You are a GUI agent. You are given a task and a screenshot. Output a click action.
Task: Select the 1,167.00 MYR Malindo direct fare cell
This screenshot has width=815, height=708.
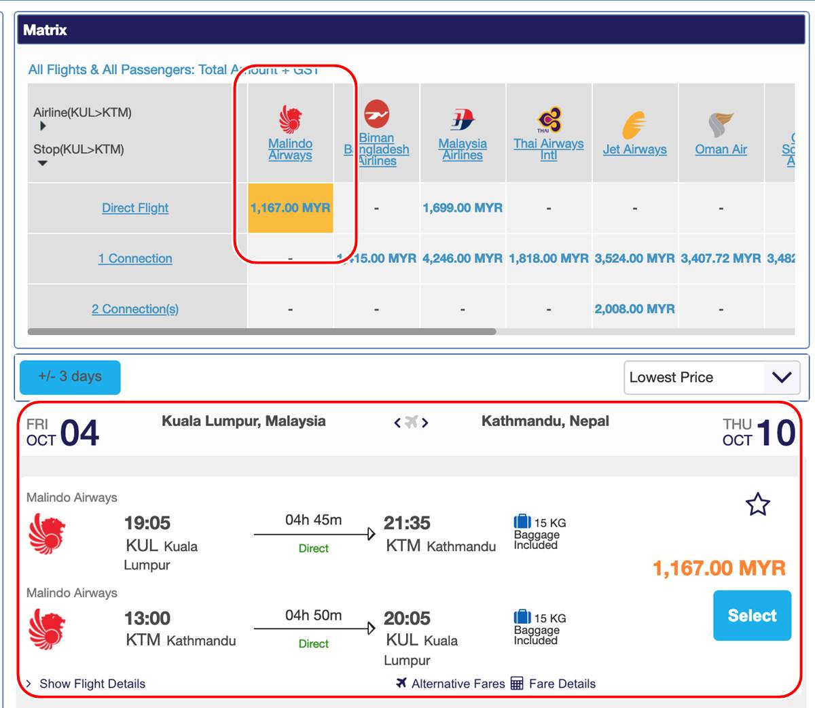tap(291, 208)
